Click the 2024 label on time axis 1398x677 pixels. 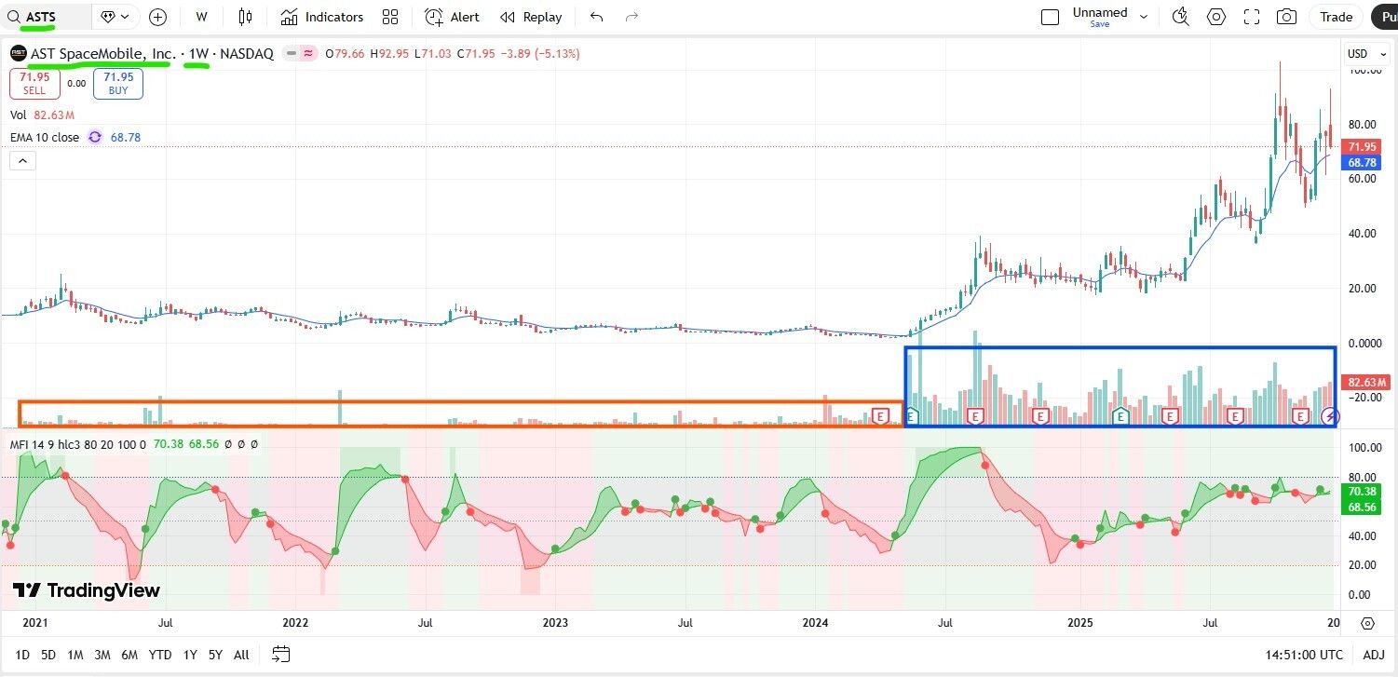tap(816, 622)
